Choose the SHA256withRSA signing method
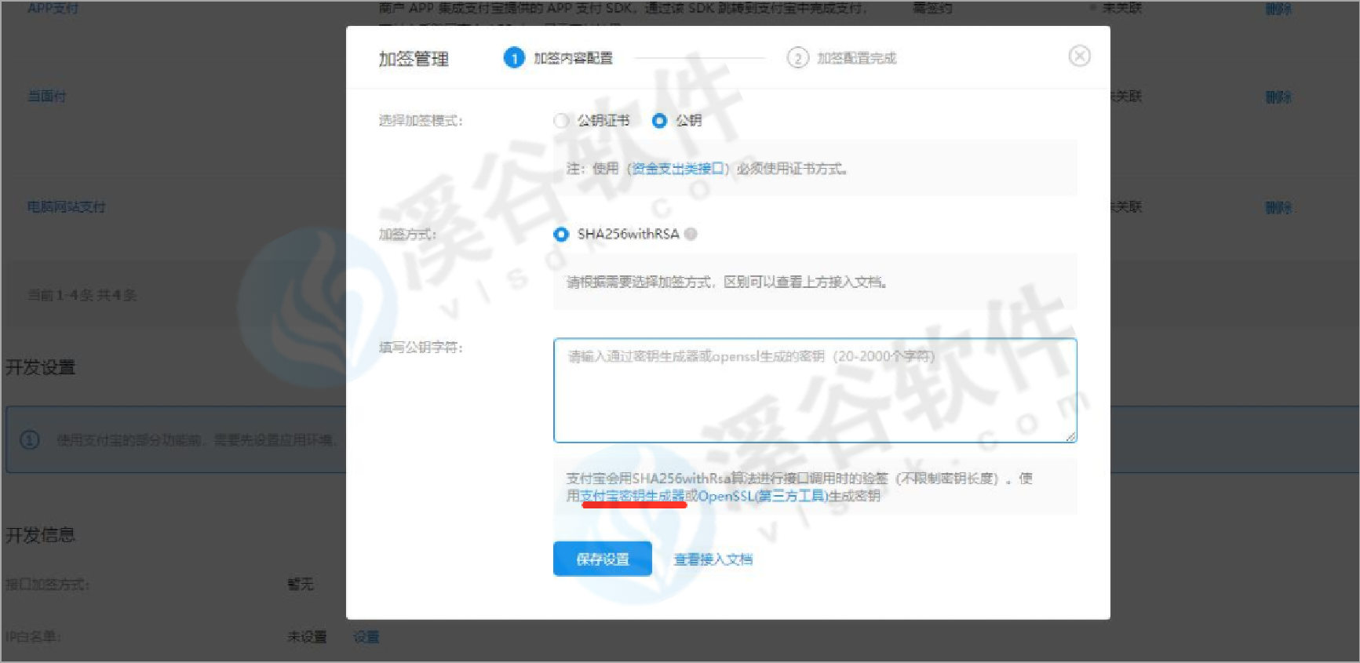The height and width of the screenshot is (663, 1360). [x=561, y=235]
